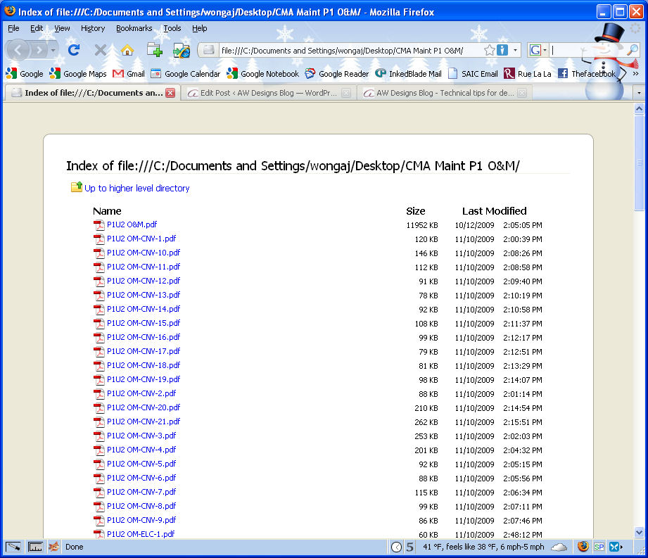
Task: Open the Edit menu
Action: [x=37, y=28]
